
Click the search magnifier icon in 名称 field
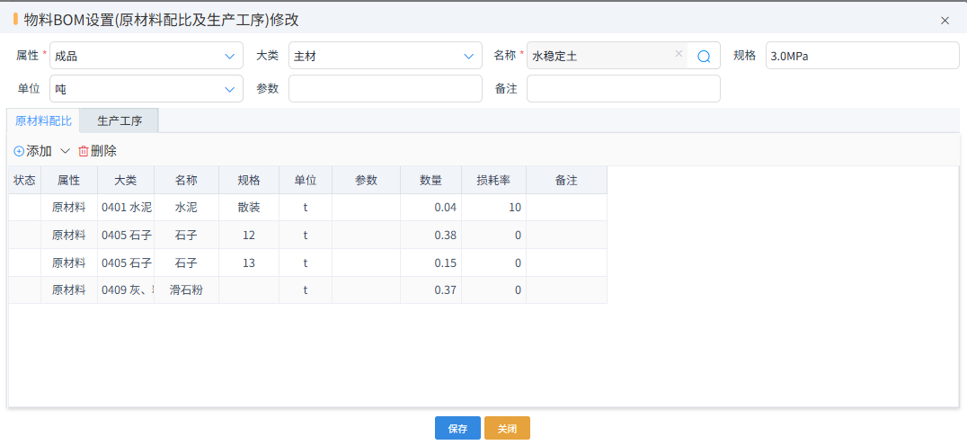tap(704, 56)
